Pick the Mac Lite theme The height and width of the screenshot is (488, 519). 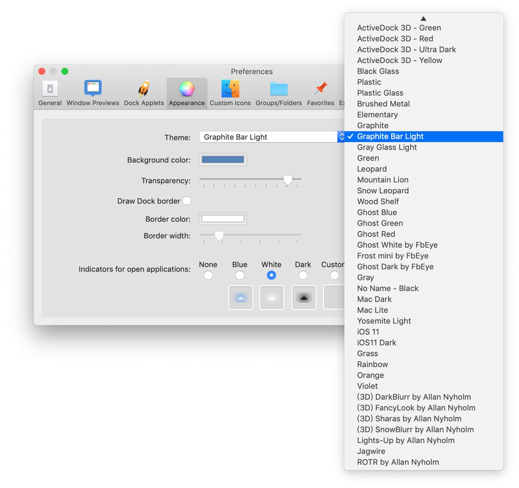424,310
